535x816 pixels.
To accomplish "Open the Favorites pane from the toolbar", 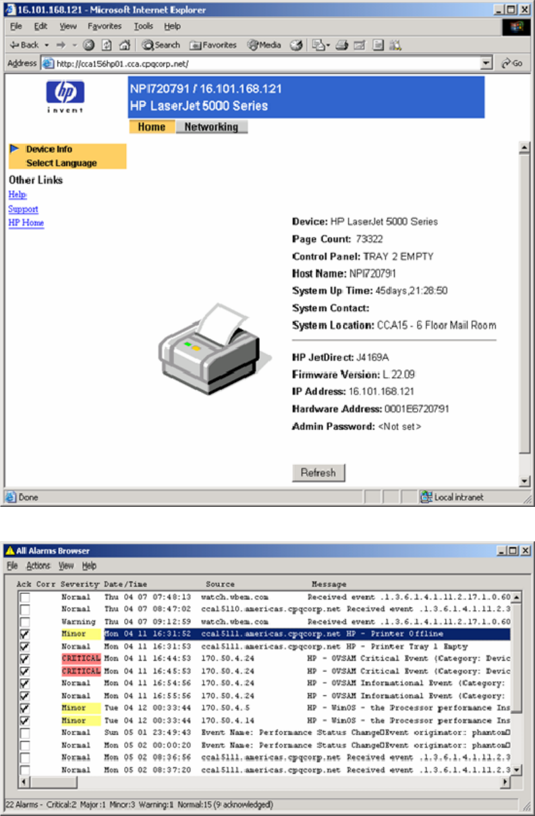I will point(213,45).
